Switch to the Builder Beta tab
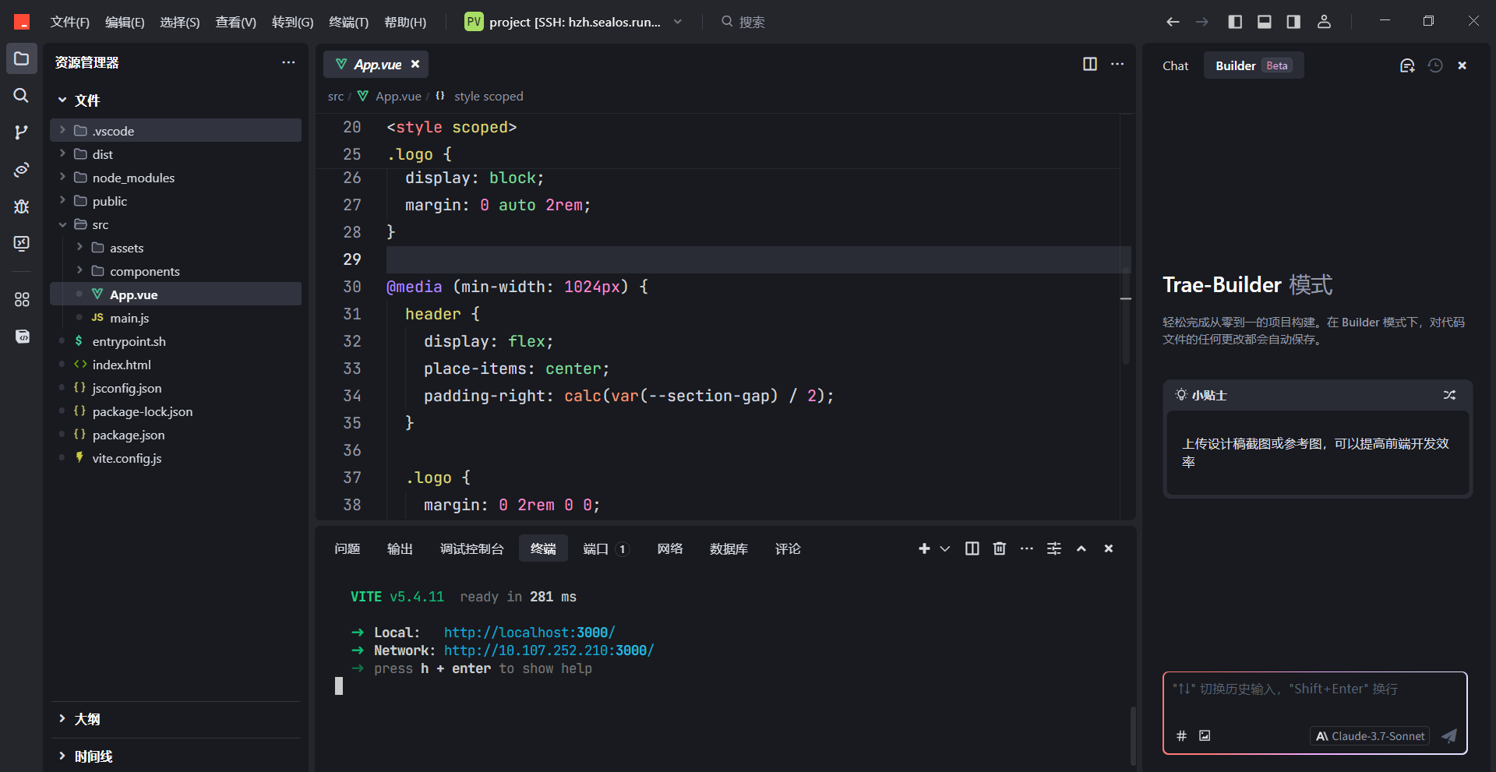This screenshot has width=1496, height=772. tap(1253, 65)
